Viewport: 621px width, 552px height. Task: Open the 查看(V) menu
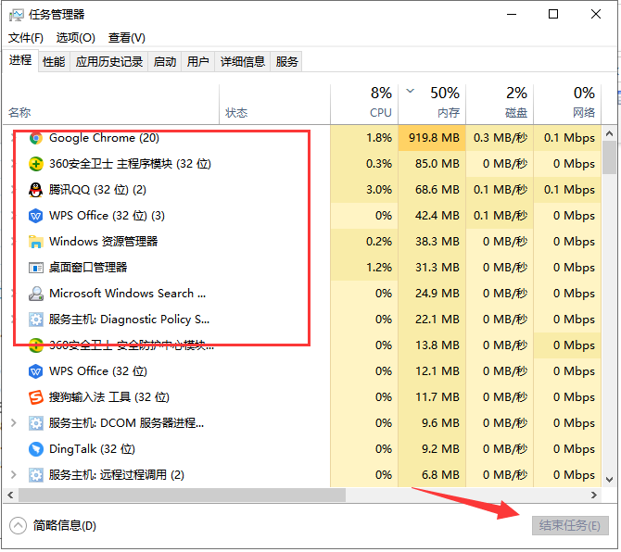pos(127,38)
